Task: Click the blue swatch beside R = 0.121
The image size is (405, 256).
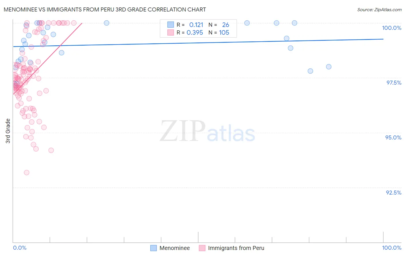Action: (171, 25)
